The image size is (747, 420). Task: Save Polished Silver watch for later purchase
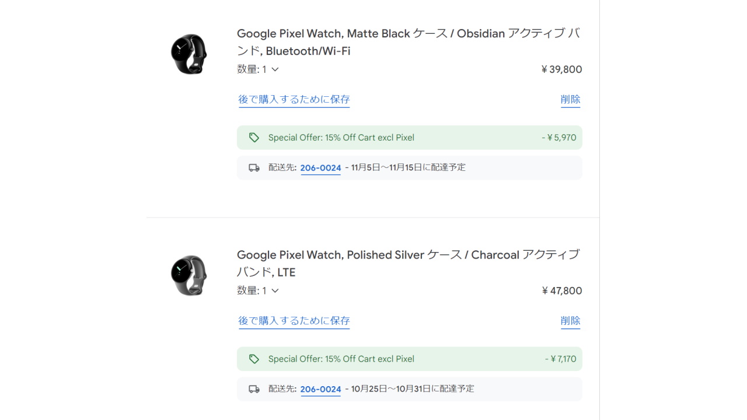[x=294, y=321]
